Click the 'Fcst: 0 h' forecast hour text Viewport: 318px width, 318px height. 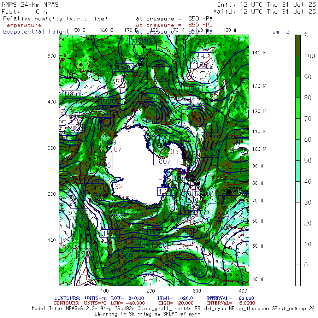(24, 12)
